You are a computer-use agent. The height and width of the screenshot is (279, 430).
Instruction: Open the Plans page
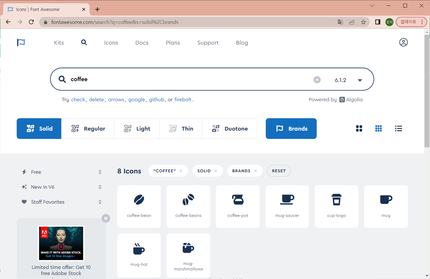[173, 43]
